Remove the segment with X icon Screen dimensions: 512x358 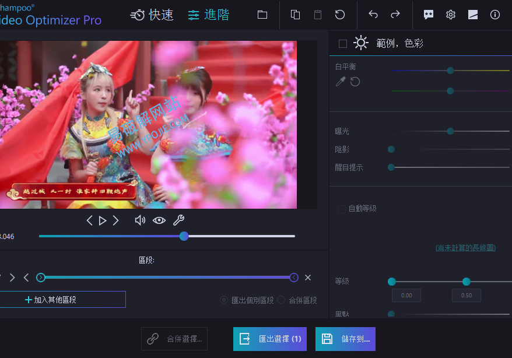307,278
